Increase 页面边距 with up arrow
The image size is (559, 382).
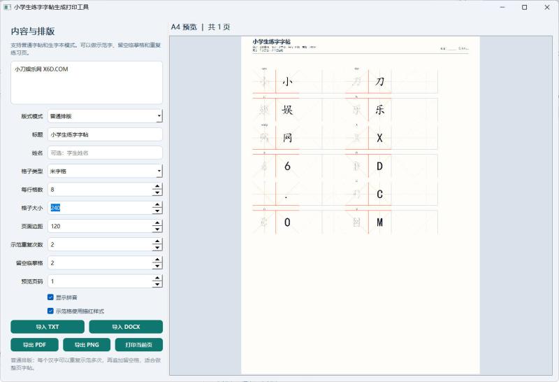157,223
